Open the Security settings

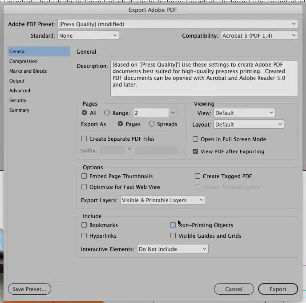pos(39,100)
